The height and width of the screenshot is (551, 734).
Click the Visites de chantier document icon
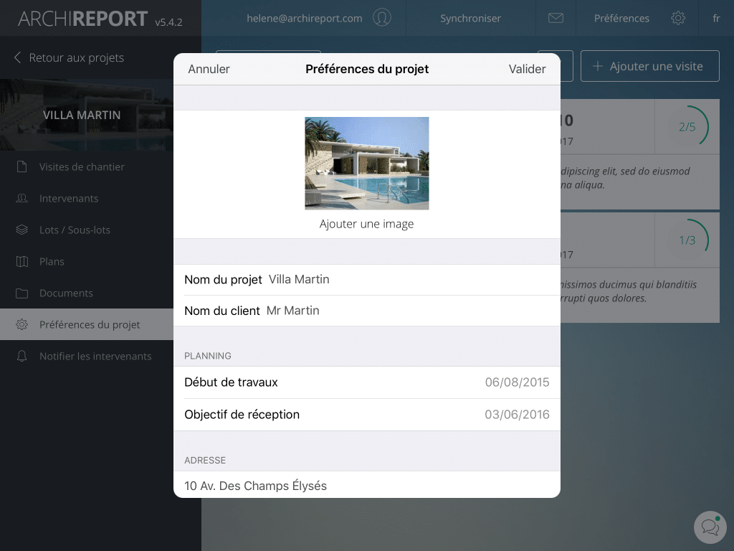[x=22, y=166]
